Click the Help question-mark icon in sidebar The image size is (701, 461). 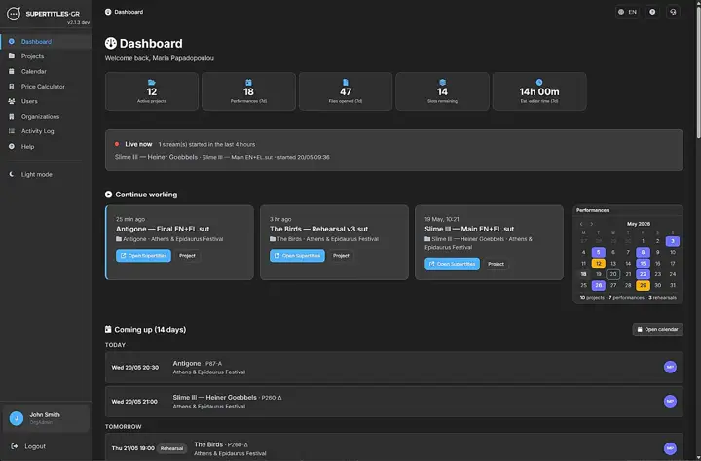point(12,146)
